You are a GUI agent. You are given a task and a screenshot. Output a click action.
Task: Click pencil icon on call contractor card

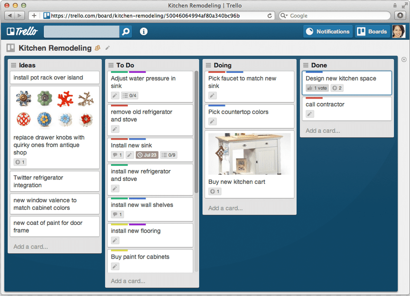310,114
